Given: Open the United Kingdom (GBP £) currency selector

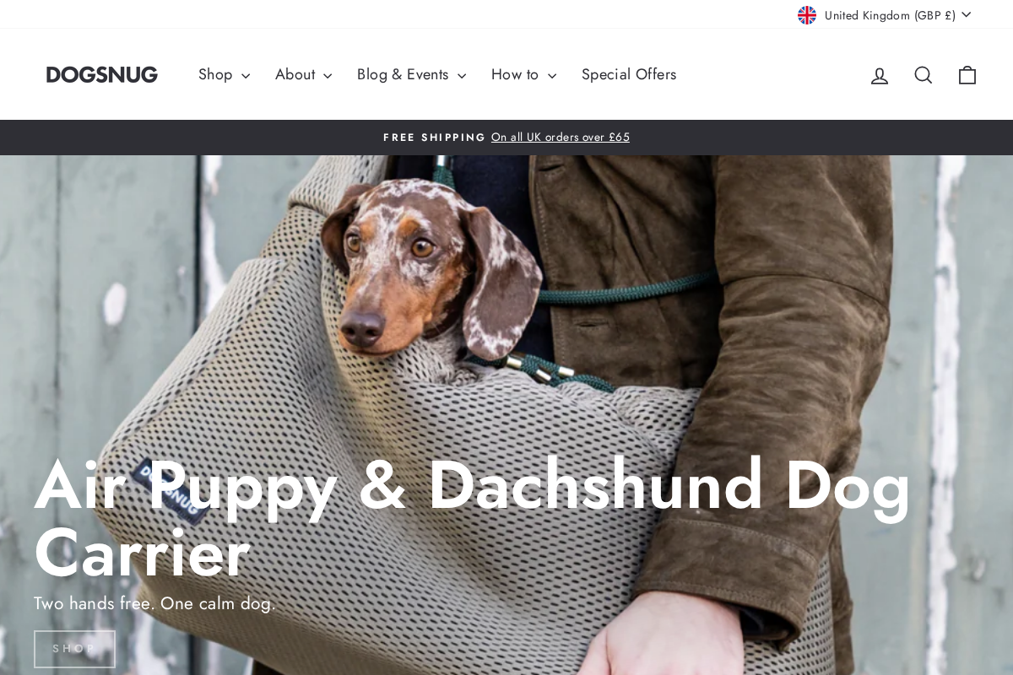Looking at the screenshot, I should [885, 15].
